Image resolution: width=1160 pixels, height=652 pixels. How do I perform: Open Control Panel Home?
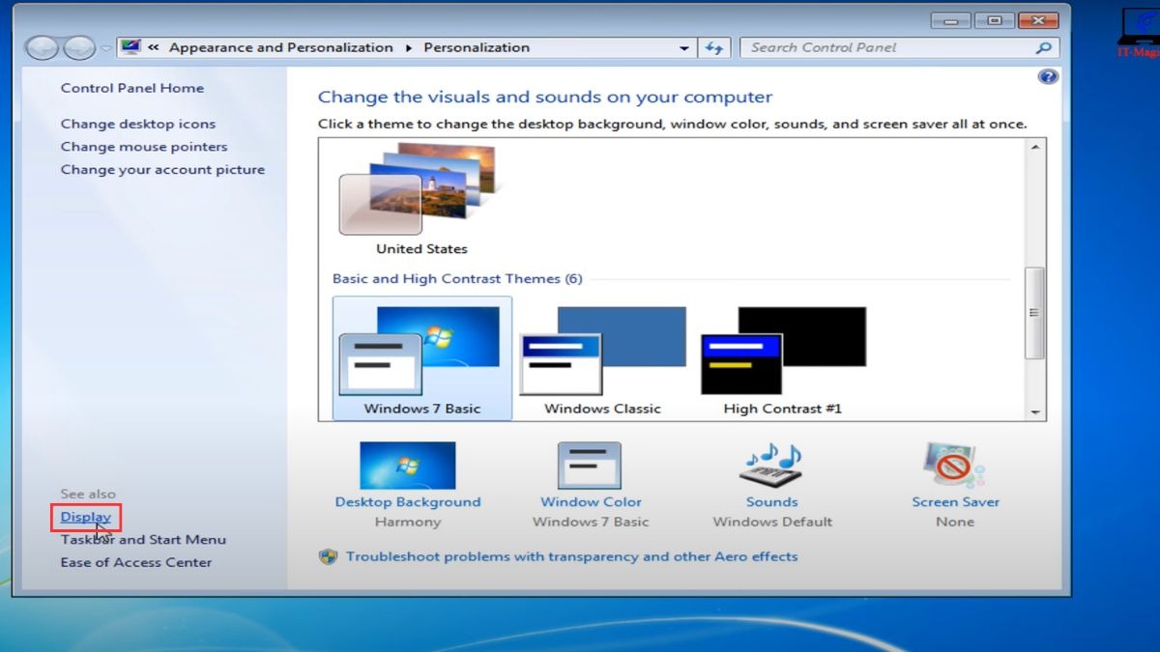132,88
